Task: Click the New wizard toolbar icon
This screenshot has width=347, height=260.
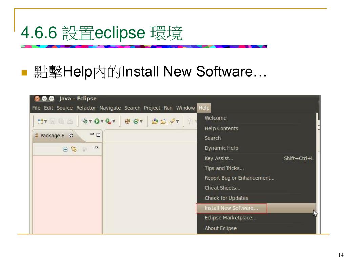Action: 40,122
